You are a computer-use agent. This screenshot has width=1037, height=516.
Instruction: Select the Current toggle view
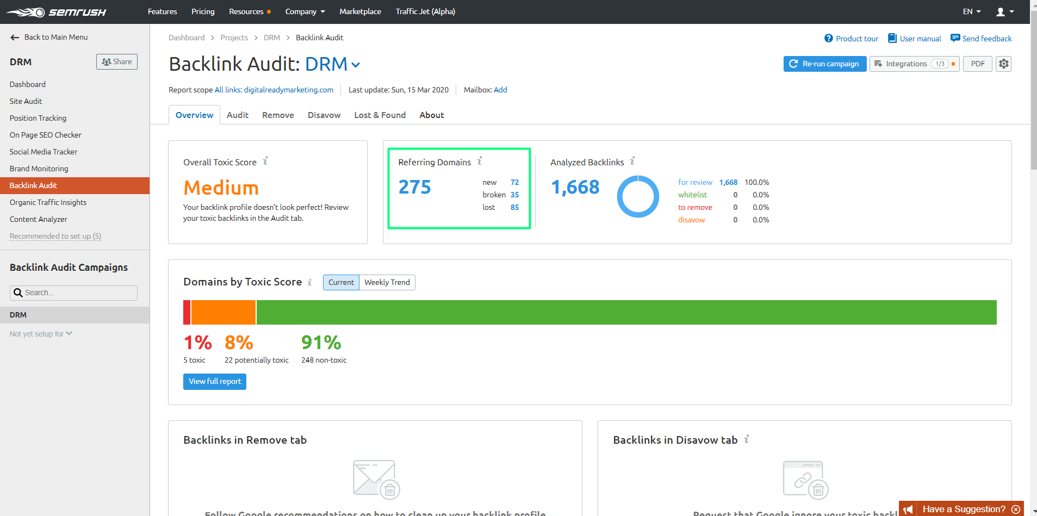(341, 282)
